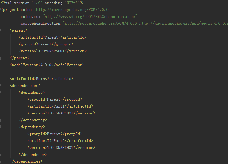The image size is (228, 164).
Task: Click the xsi:schemaLocation attribute name
Action: 40,24
